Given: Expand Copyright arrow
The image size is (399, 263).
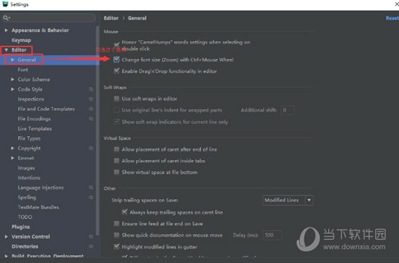Looking at the screenshot, I should pyautogui.click(x=12, y=148).
